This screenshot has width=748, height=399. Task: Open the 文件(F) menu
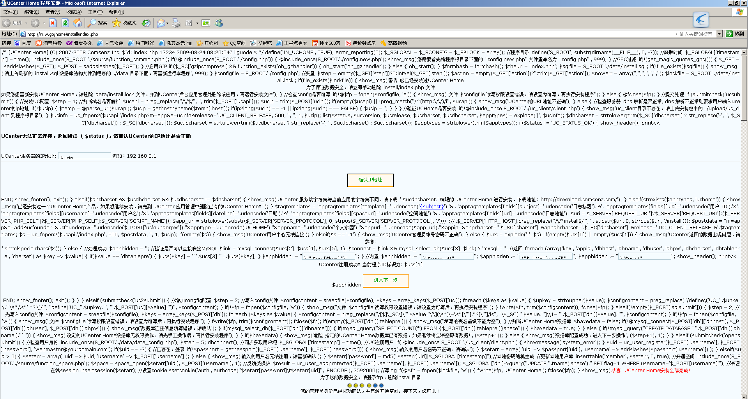(11, 12)
